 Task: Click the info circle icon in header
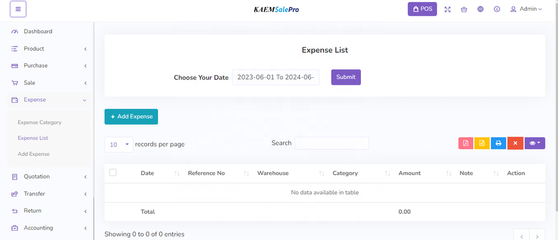(497, 9)
